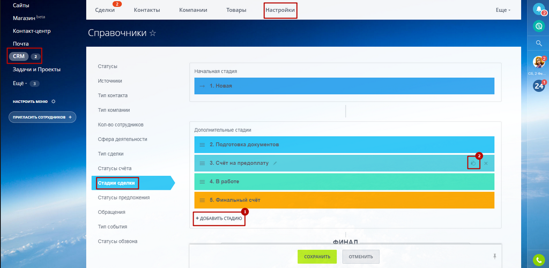This screenshot has height=268, width=549.
Task: Grab handle icon of Счёт на предоплату stage
Action: click(x=202, y=163)
